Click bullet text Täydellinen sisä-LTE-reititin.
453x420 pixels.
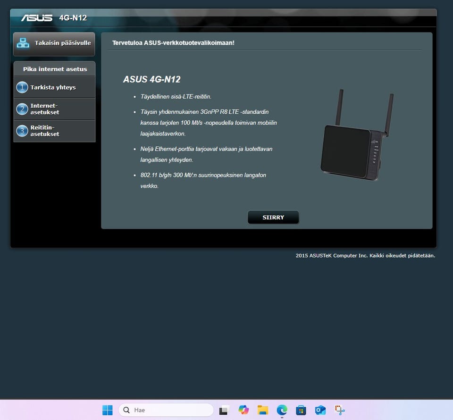176,96
